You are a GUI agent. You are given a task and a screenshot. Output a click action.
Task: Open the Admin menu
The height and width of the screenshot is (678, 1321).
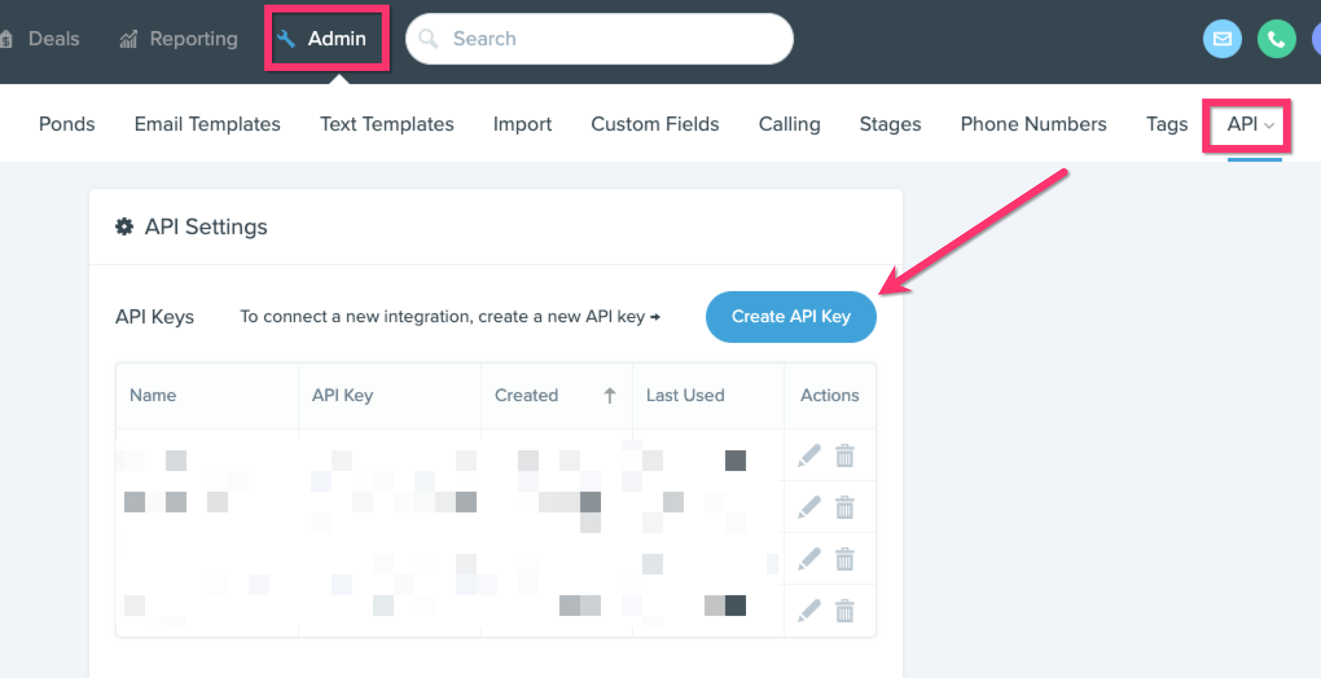326,39
